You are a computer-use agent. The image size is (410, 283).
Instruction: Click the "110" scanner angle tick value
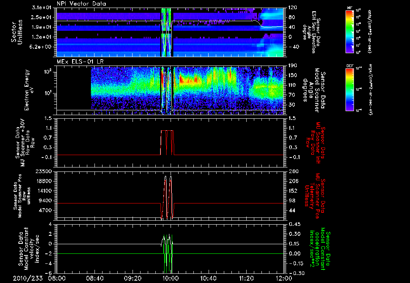[x=293, y=85]
